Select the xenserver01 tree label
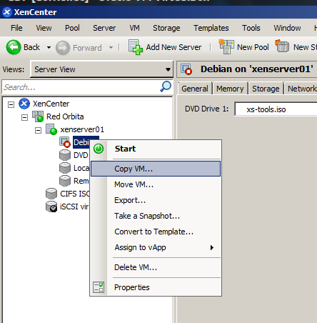This screenshot has height=323, width=317. [x=82, y=129]
